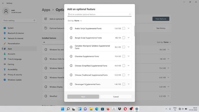Open Chat from the taskbar
This screenshot has height=112, width=199.
85,109
